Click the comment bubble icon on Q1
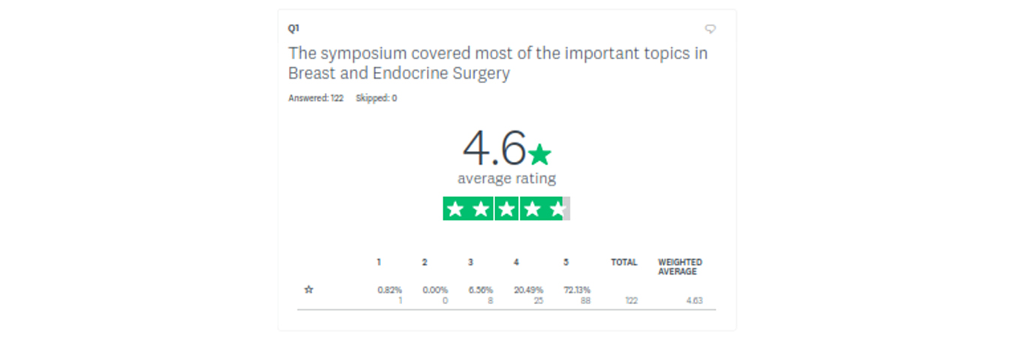The width and height of the screenshot is (1012, 337). point(710,29)
